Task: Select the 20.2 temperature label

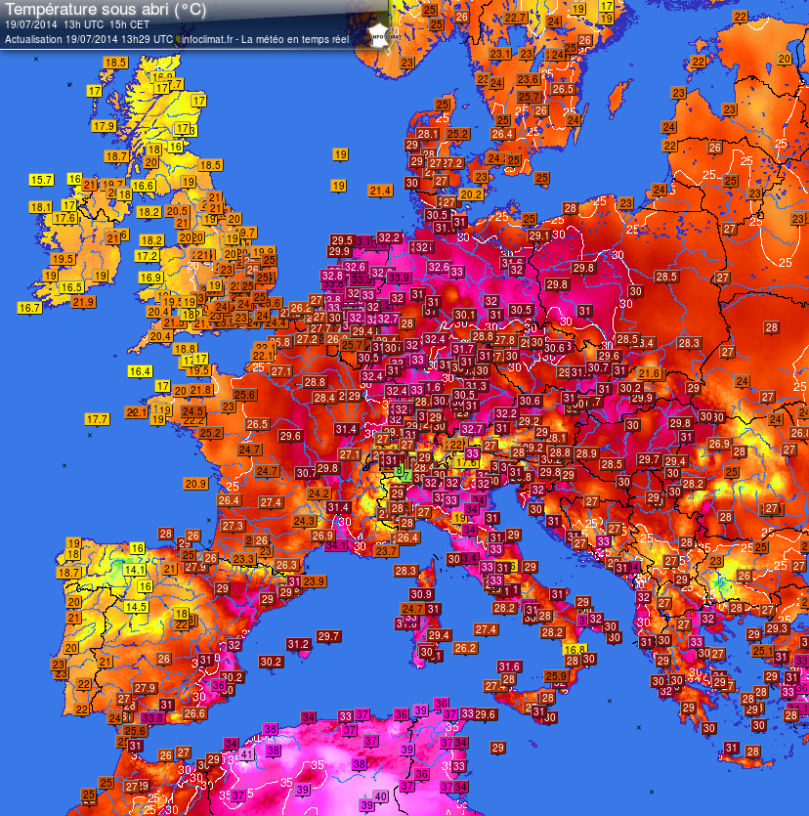Action: tap(471, 194)
